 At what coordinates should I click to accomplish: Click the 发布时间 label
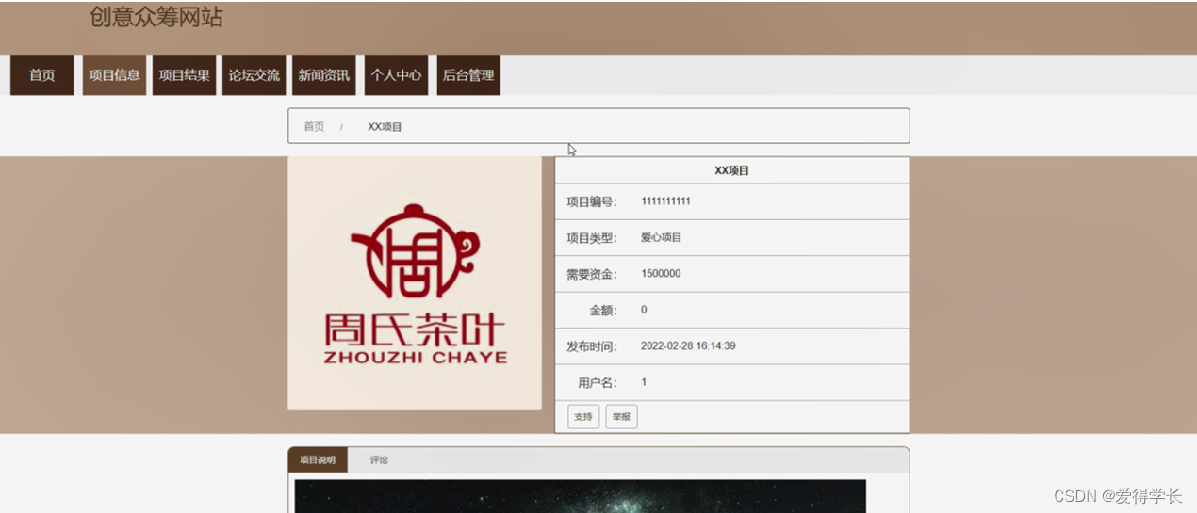click(591, 346)
